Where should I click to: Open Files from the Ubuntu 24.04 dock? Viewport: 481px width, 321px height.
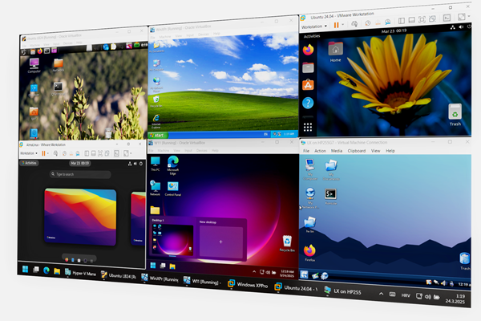click(x=308, y=67)
